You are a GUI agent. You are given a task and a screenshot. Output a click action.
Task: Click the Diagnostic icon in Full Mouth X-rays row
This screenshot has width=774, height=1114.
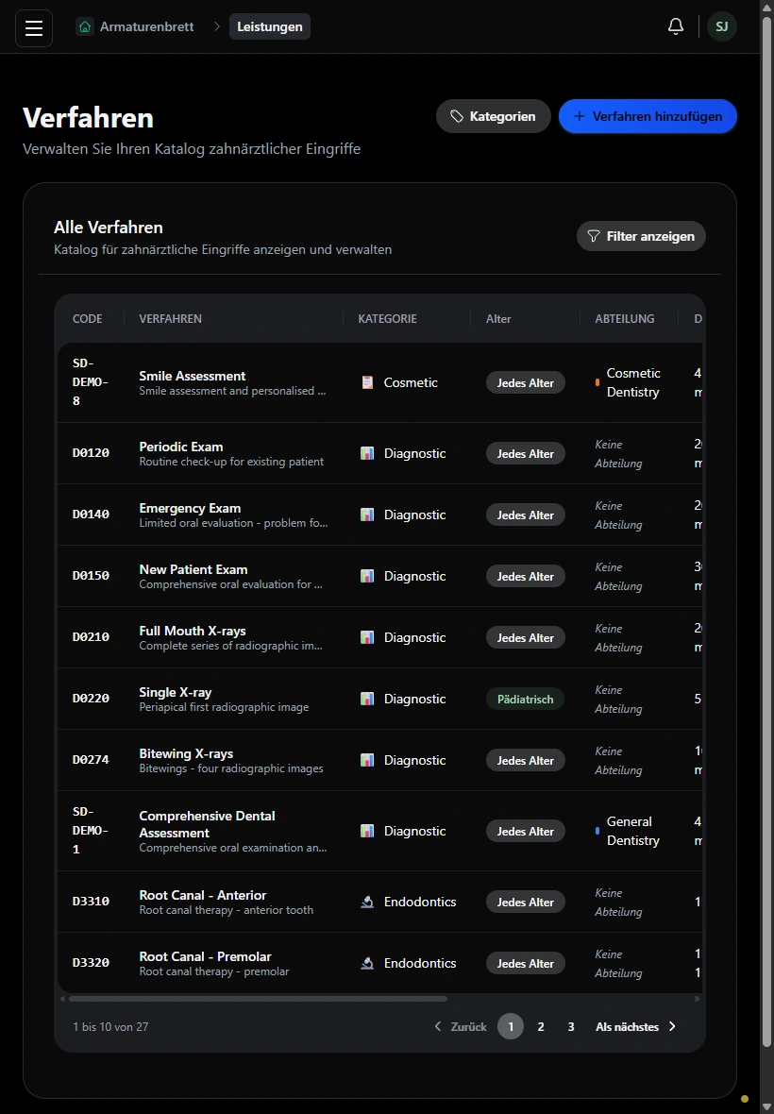click(367, 637)
